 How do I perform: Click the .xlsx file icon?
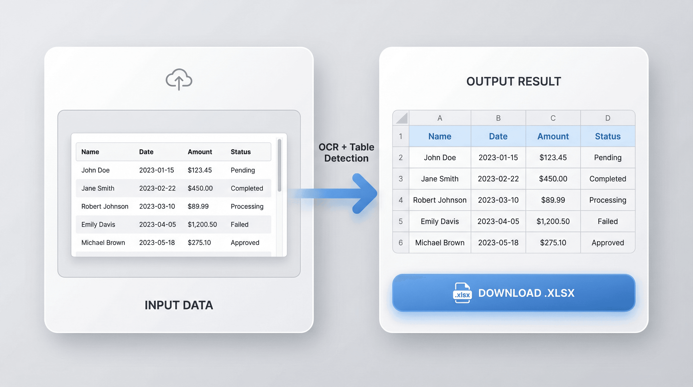pos(462,293)
